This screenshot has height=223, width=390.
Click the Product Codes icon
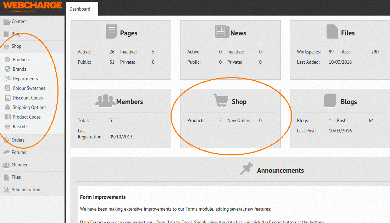click(8, 117)
